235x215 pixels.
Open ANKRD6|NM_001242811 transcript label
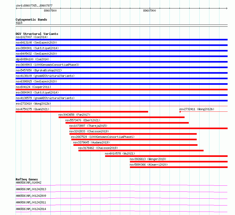pos(31,202)
